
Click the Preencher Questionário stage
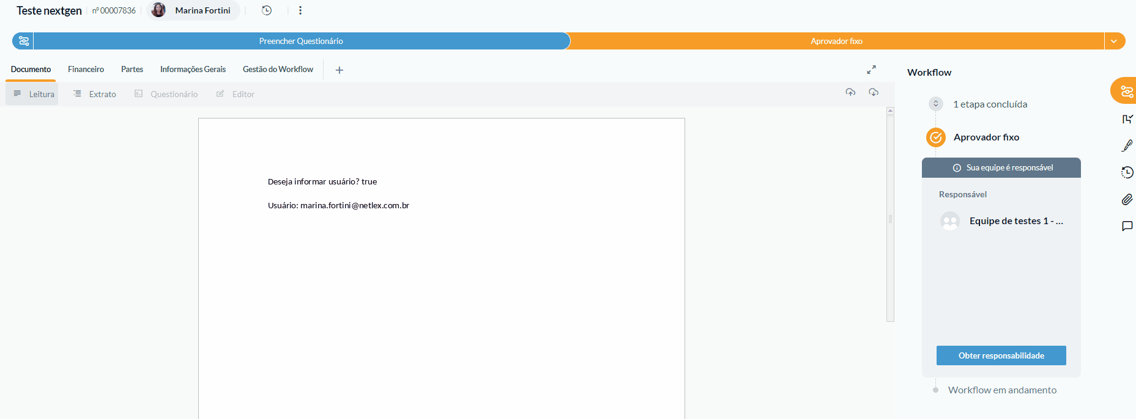click(x=301, y=41)
